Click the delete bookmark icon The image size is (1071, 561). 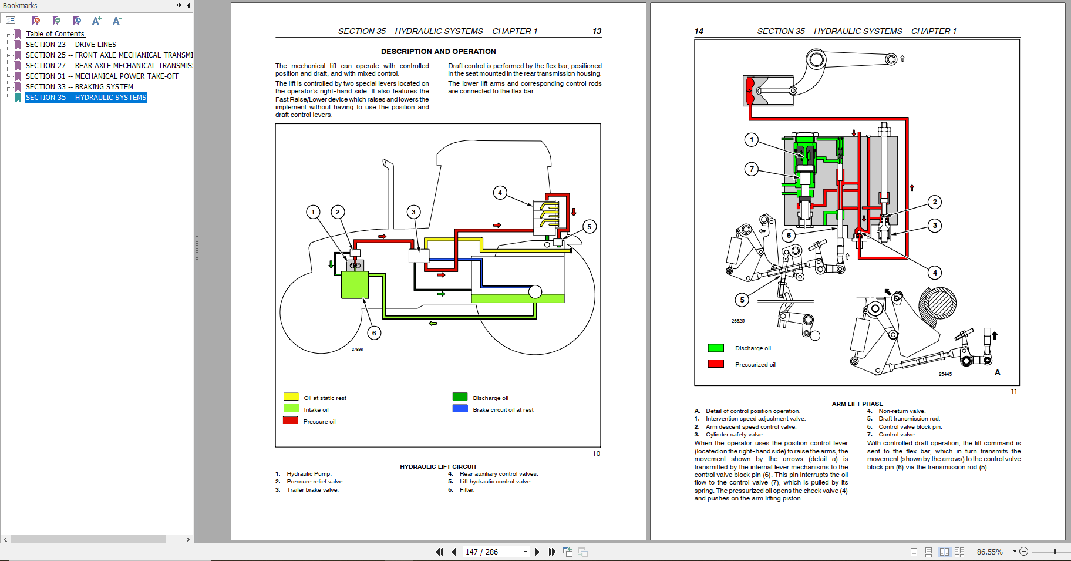[x=36, y=21]
